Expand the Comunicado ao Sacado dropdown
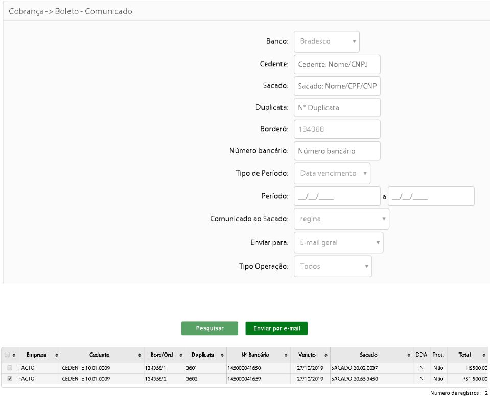This screenshot has width=491, height=400. (x=341, y=219)
